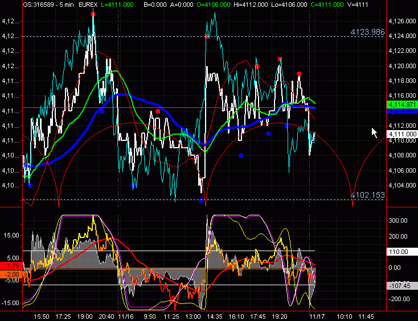
Task: Click the gray -107.45 oscillator value tag
Action: pos(401,286)
